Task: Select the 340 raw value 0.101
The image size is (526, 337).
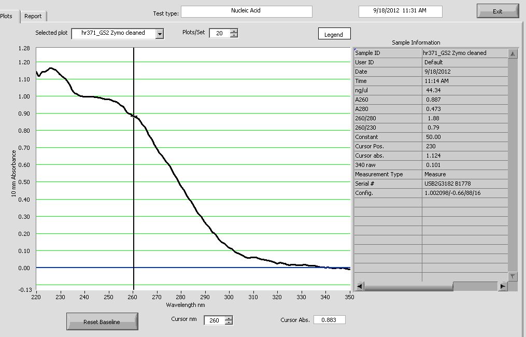Action: point(465,165)
